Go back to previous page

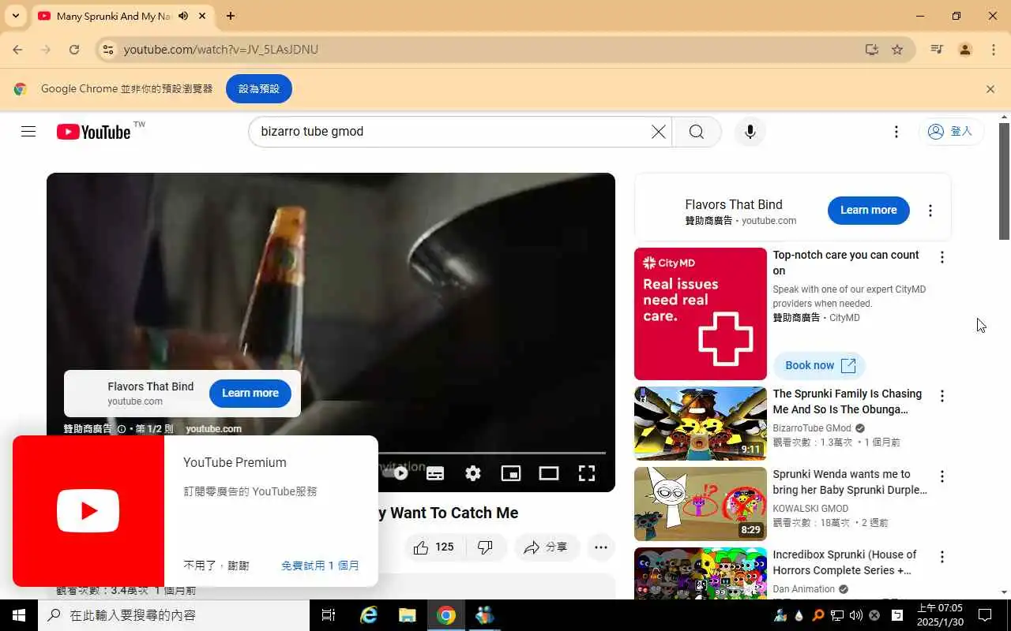[x=17, y=50]
